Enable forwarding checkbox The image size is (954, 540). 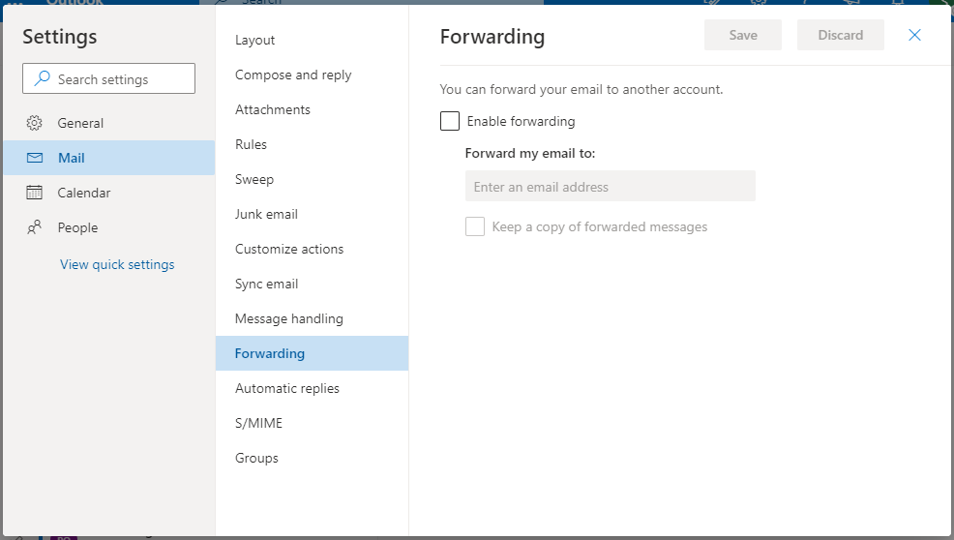tap(450, 121)
